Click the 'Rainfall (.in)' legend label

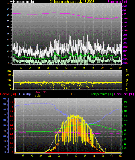click(x=8, y=94)
